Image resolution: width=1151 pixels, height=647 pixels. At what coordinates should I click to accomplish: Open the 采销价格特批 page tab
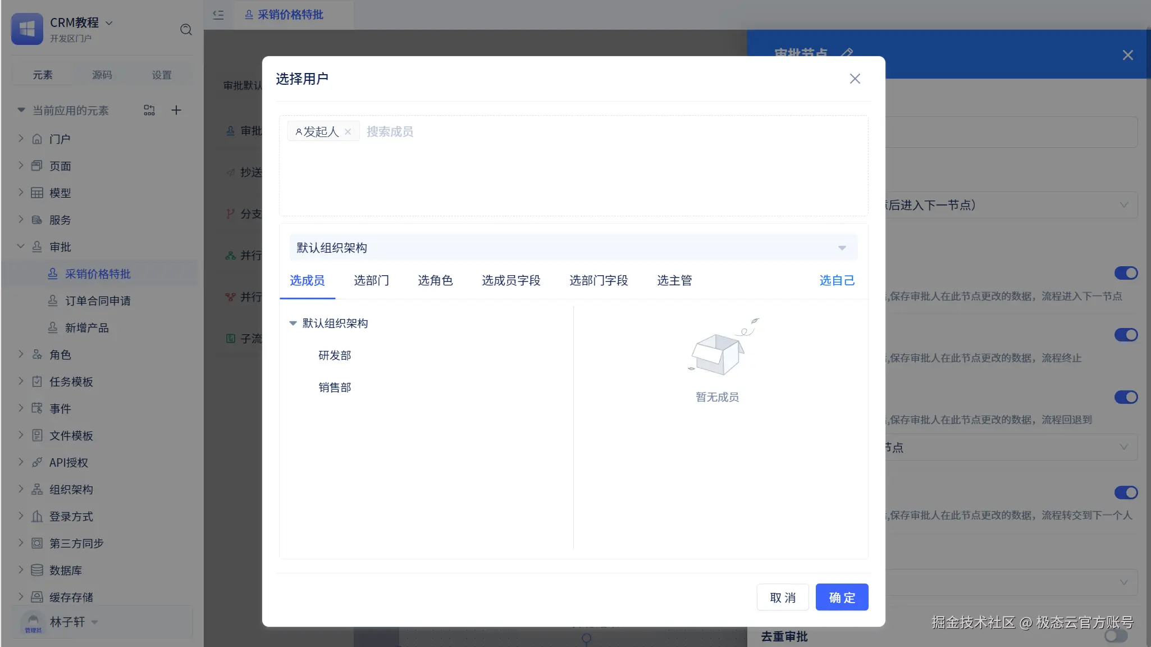tap(284, 15)
